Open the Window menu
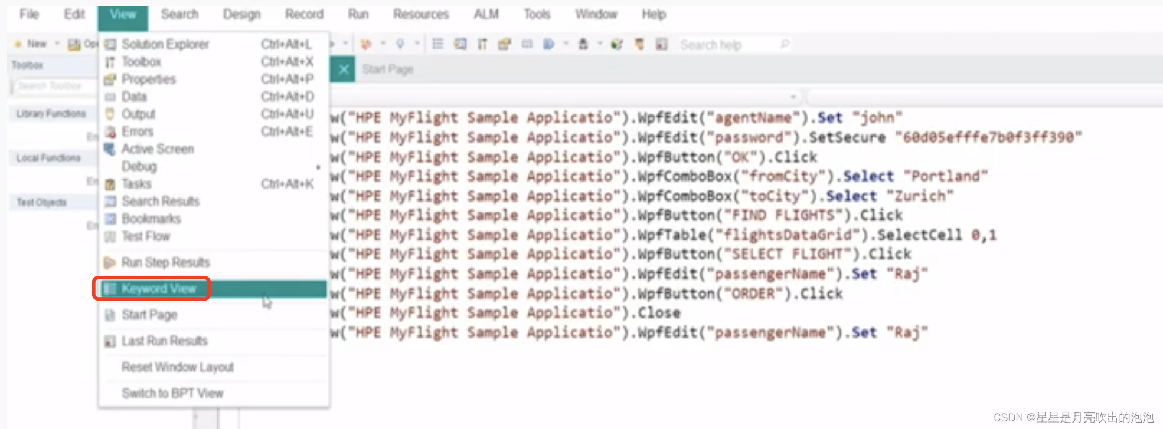Screen dimensions: 1163x429 coord(596,14)
